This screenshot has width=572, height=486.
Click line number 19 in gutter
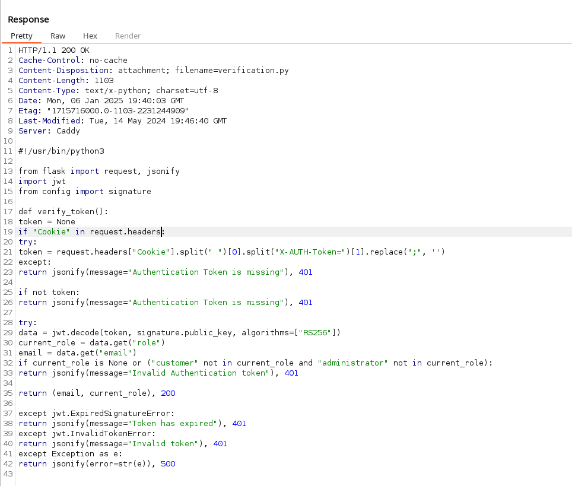8,231
